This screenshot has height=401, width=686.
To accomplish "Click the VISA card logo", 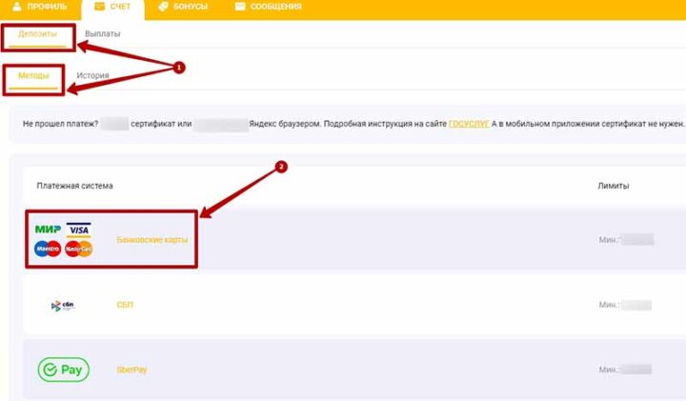I will tap(79, 230).
